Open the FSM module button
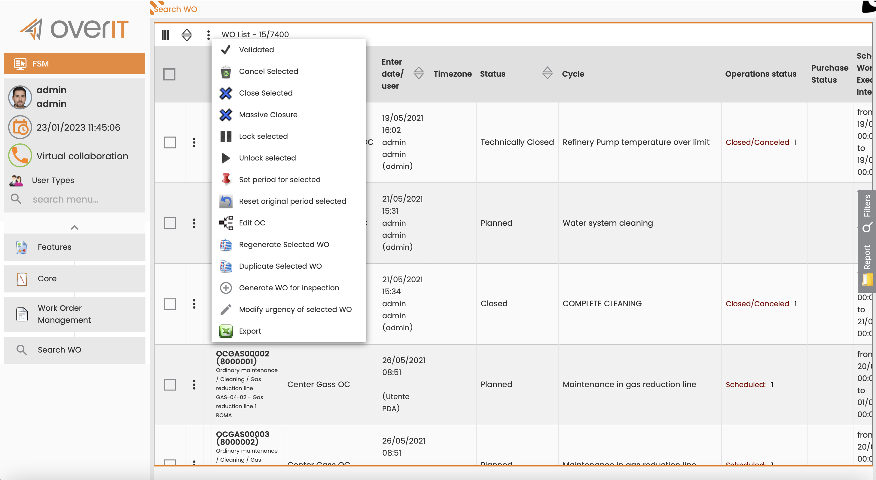The width and height of the screenshot is (876, 480). 75,64
